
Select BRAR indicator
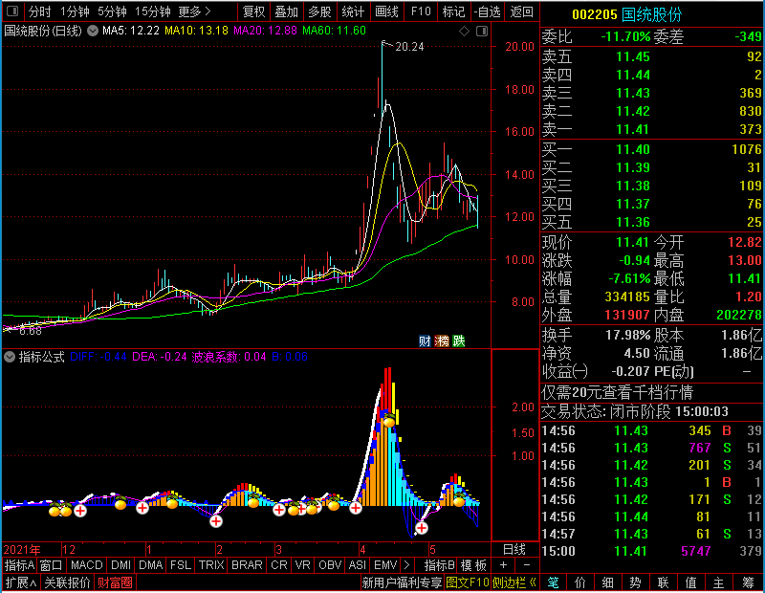pyautogui.click(x=247, y=565)
